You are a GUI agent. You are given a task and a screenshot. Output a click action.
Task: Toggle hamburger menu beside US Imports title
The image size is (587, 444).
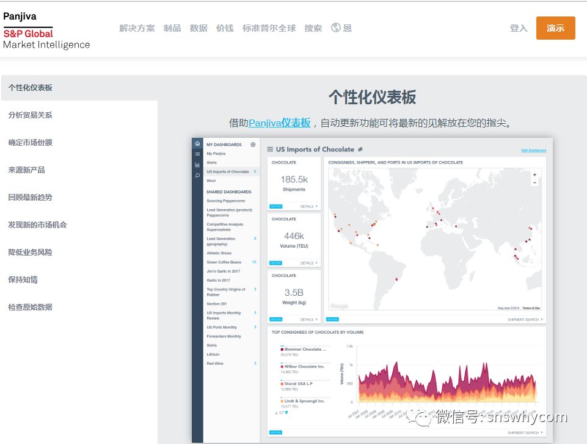pos(270,149)
